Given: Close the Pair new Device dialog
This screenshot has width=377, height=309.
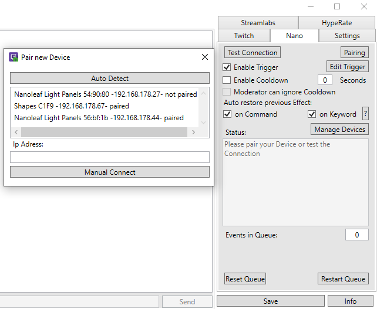Looking at the screenshot, I should 205,57.
